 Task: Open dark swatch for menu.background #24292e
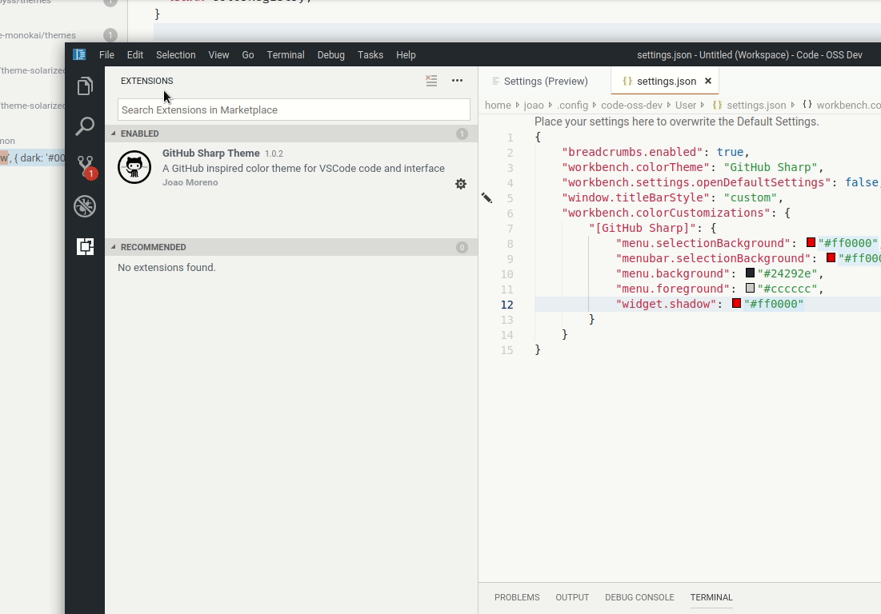point(750,273)
